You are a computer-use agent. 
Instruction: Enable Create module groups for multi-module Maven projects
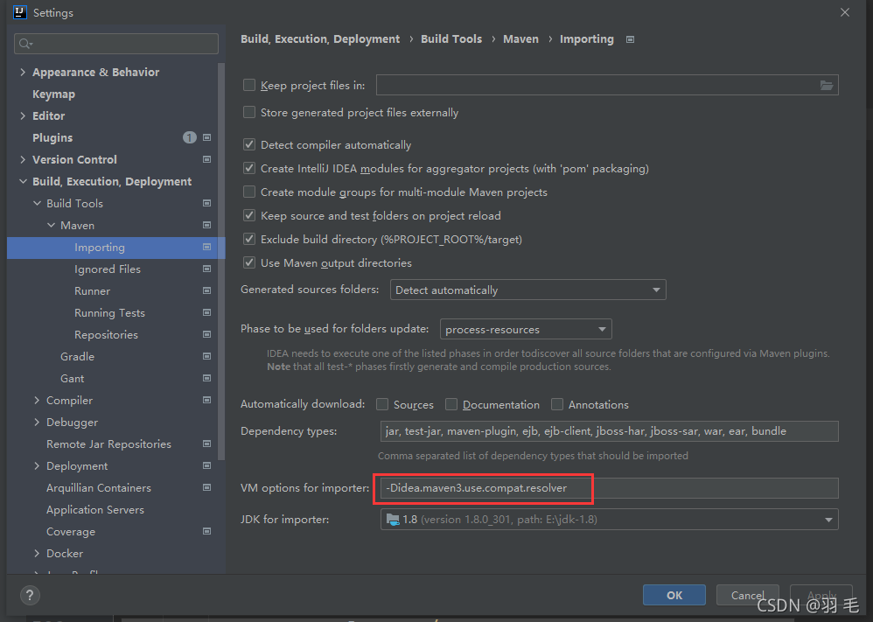coord(249,192)
